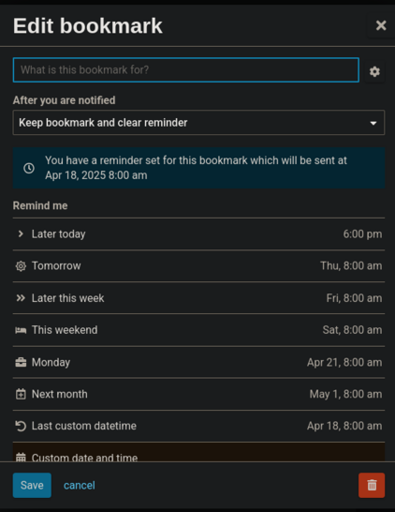This screenshot has height=512, width=395.
Task: Click the cancel link
Action: tap(80, 485)
